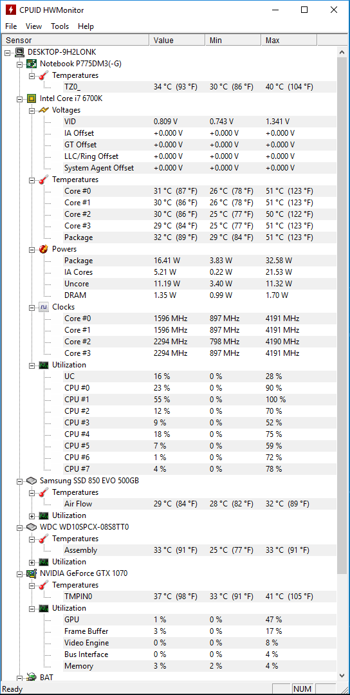Click the Intel Core i7 6700K CPU icon
The width and height of the screenshot is (350, 695).
pos(32,98)
